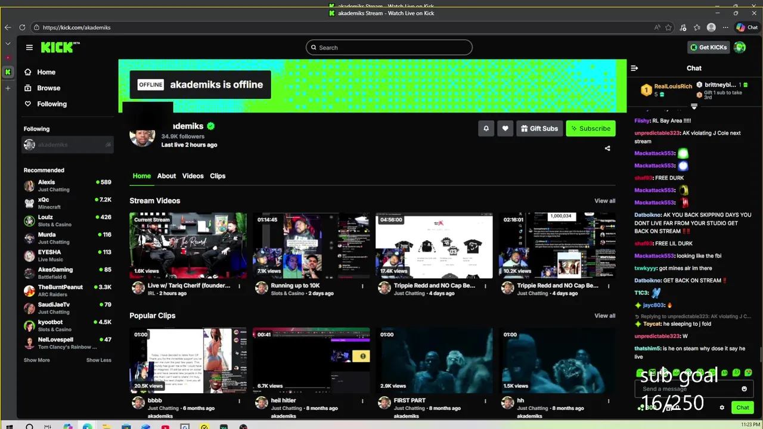The width and height of the screenshot is (763, 429).
Task: Switch to the About tab
Action: tap(166, 176)
